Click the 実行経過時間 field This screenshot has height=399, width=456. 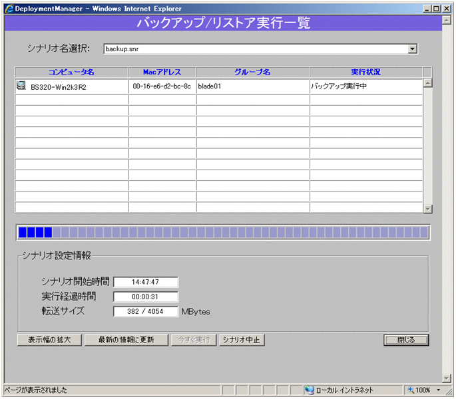(x=146, y=297)
